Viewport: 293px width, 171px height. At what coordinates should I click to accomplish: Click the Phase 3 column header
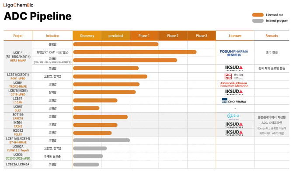pos(202,36)
